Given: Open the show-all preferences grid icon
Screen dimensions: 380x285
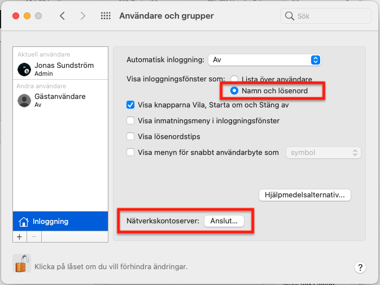Looking at the screenshot, I should pyautogui.click(x=106, y=16).
